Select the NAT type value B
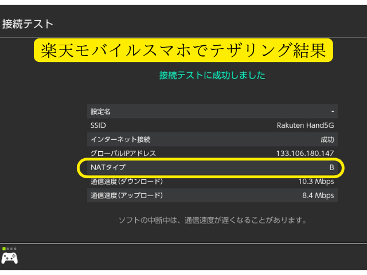 pyautogui.click(x=331, y=167)
